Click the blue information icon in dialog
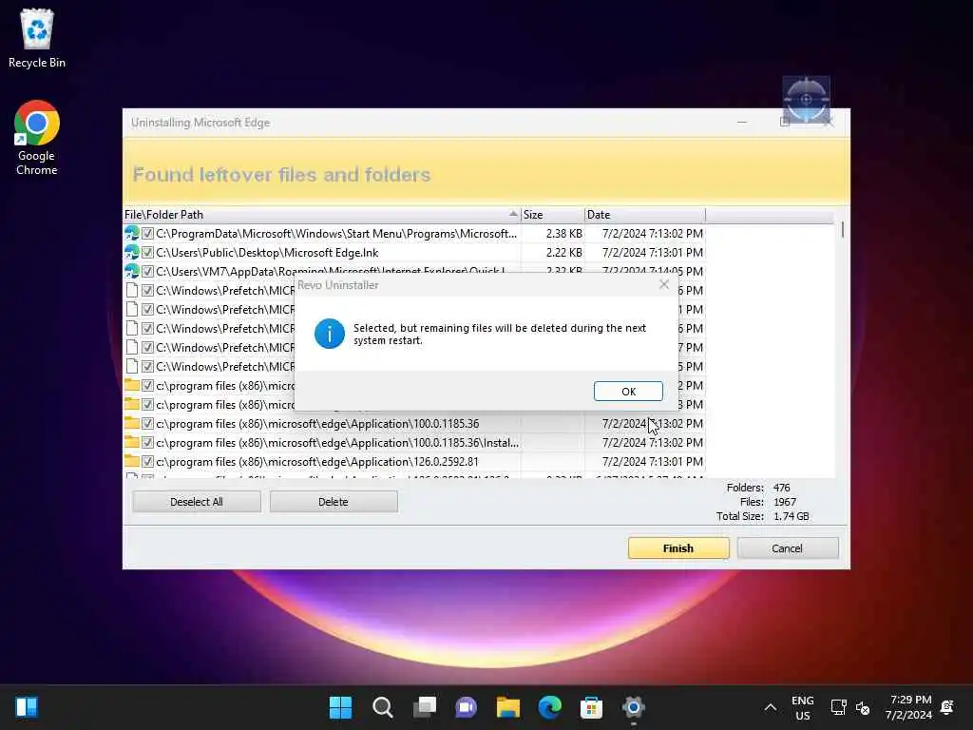 coord(330,334)
